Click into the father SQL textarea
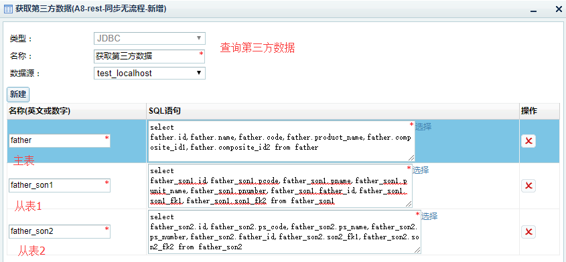 (281, 141)
